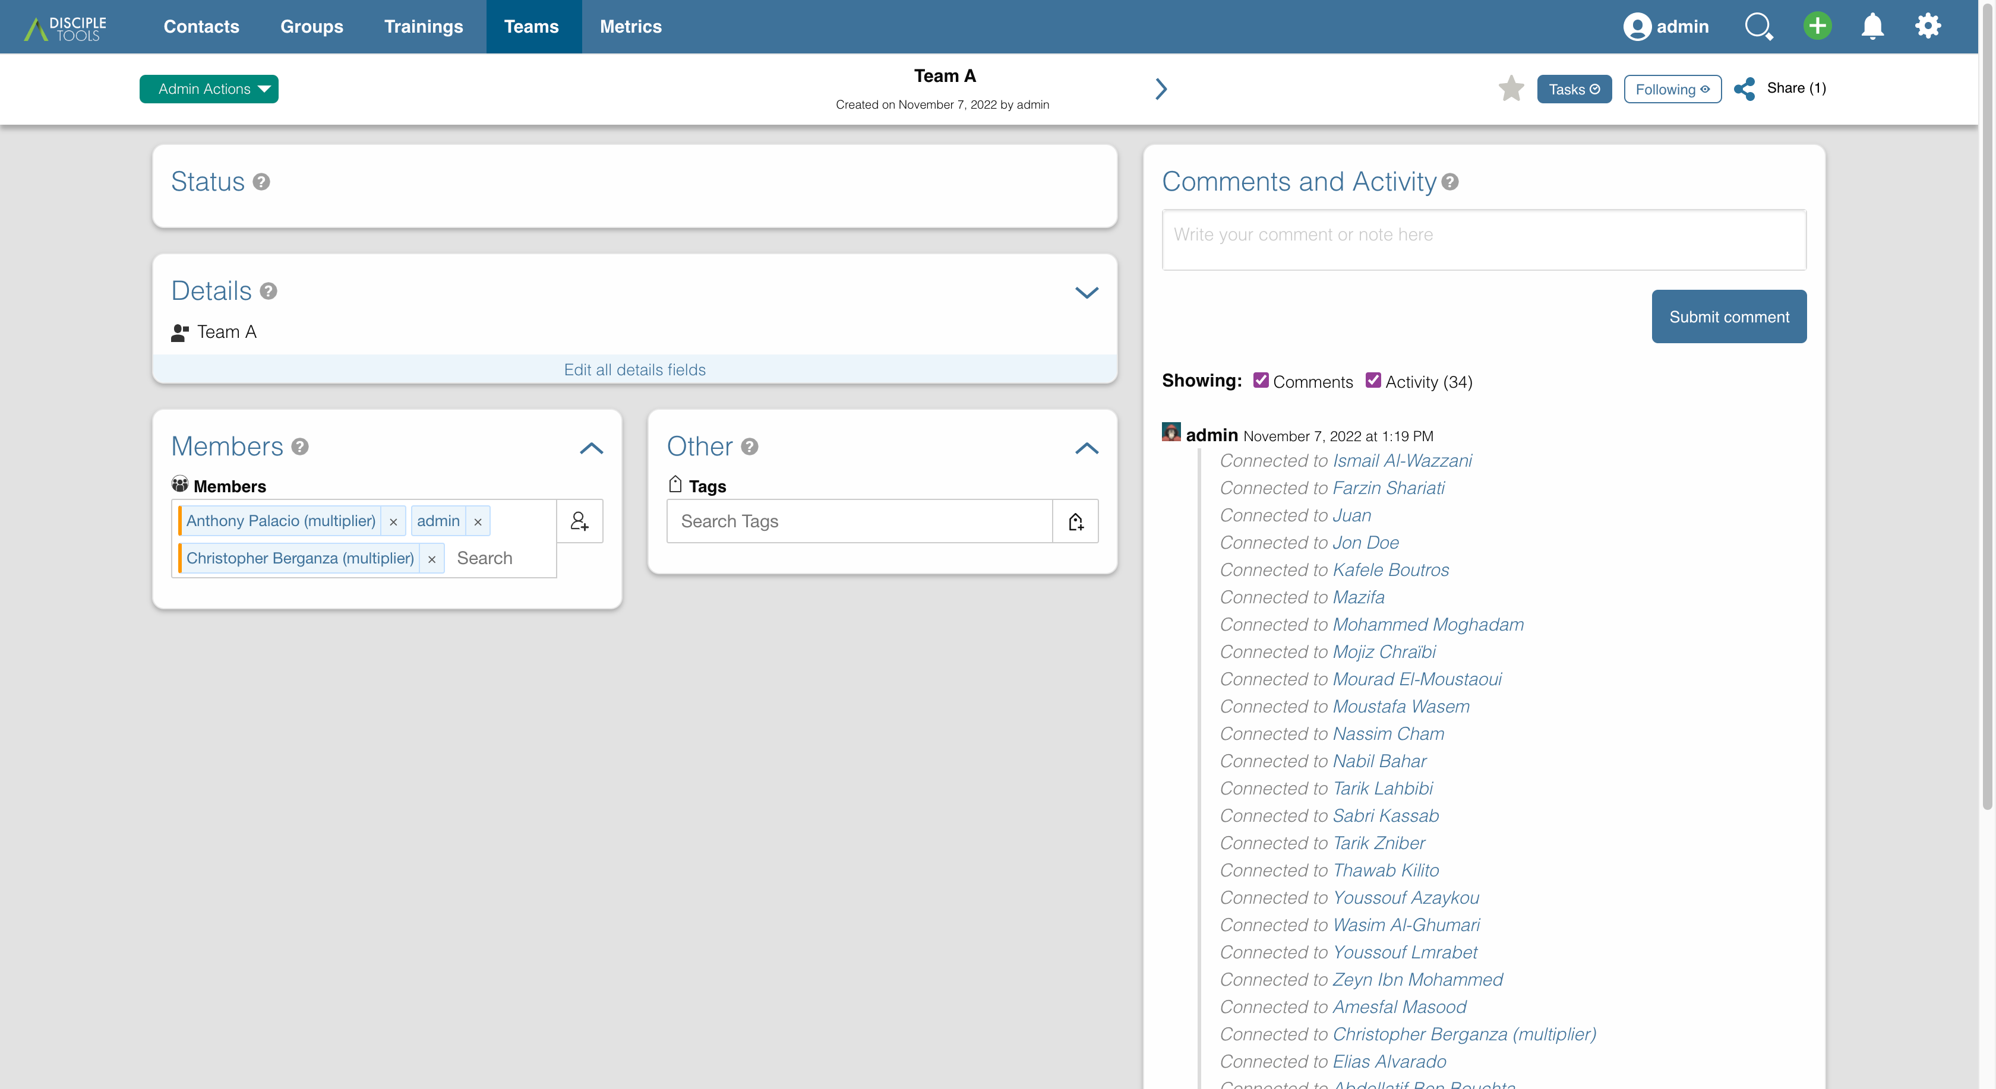Click the Search Tags field
Image resolution: width=1996 pixels, height=1089 pixels.
(860, 521)
